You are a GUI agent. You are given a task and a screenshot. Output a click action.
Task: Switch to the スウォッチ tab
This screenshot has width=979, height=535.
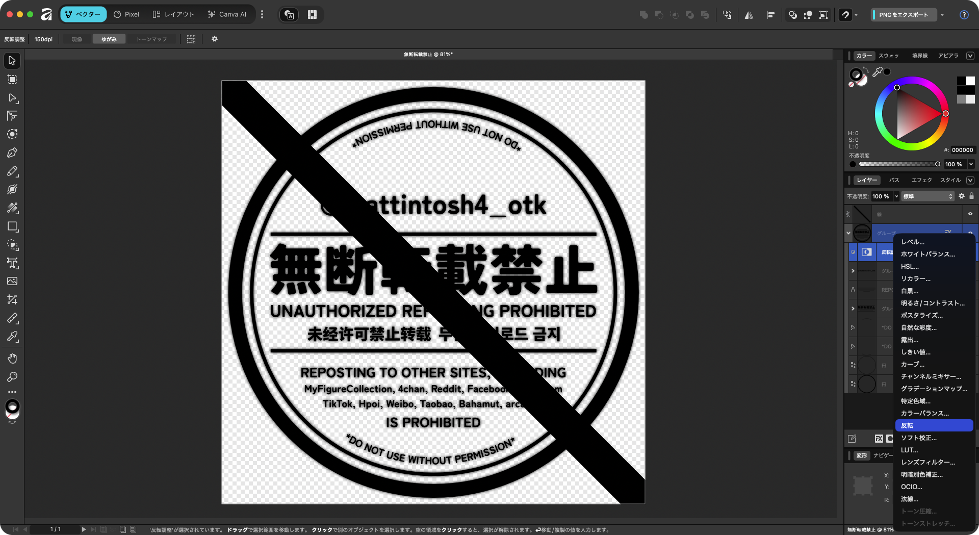click(x=889, y=56)
